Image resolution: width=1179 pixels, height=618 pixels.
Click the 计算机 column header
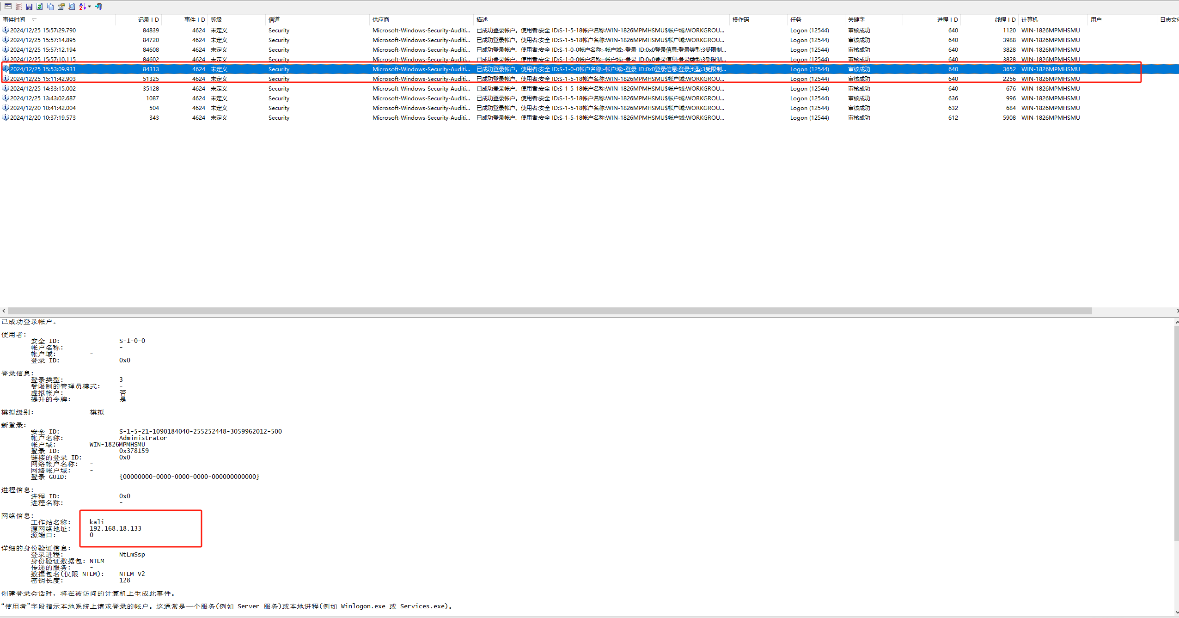(1029, 19)
